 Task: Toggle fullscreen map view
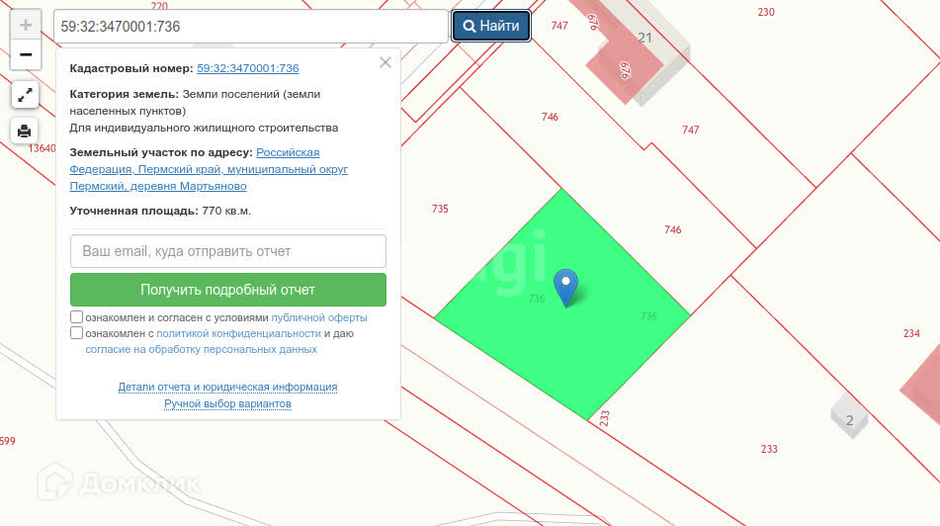tap(26, 95)
